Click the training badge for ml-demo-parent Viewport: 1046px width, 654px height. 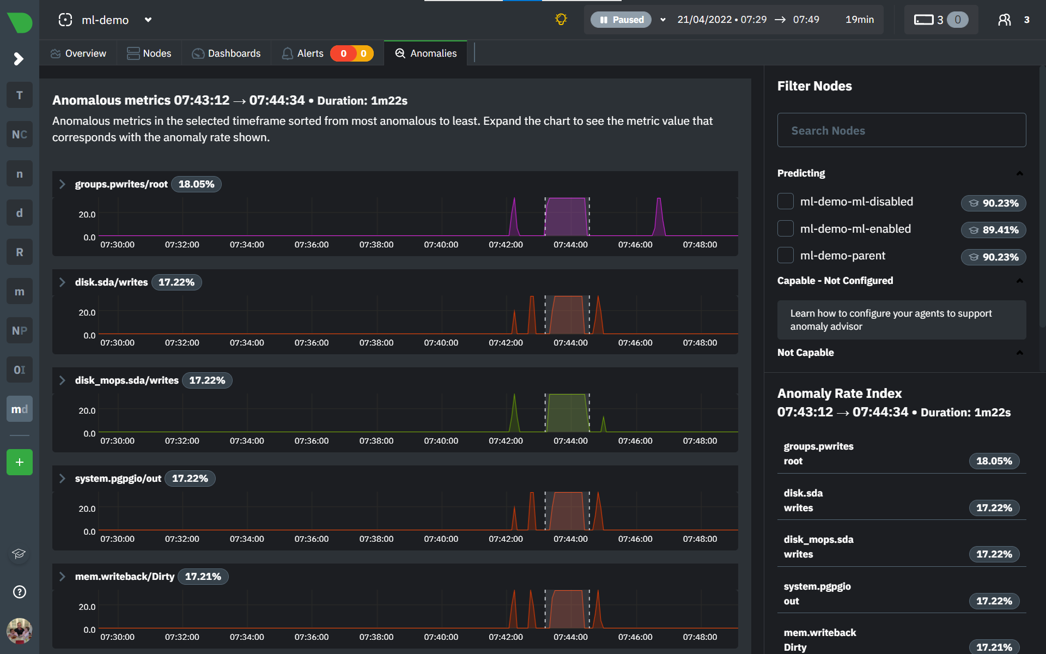[994, 257]
